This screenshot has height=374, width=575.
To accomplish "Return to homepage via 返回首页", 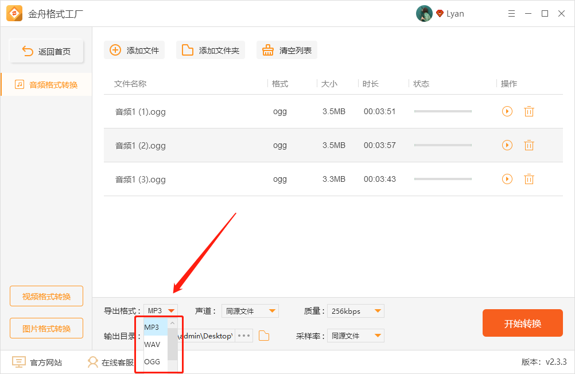I will pyautogui.click(x=46, y=50).
